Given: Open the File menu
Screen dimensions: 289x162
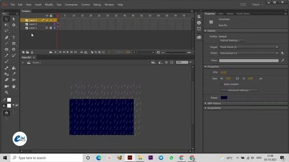Looking at the screenshot, I should [x=13, y=5].
